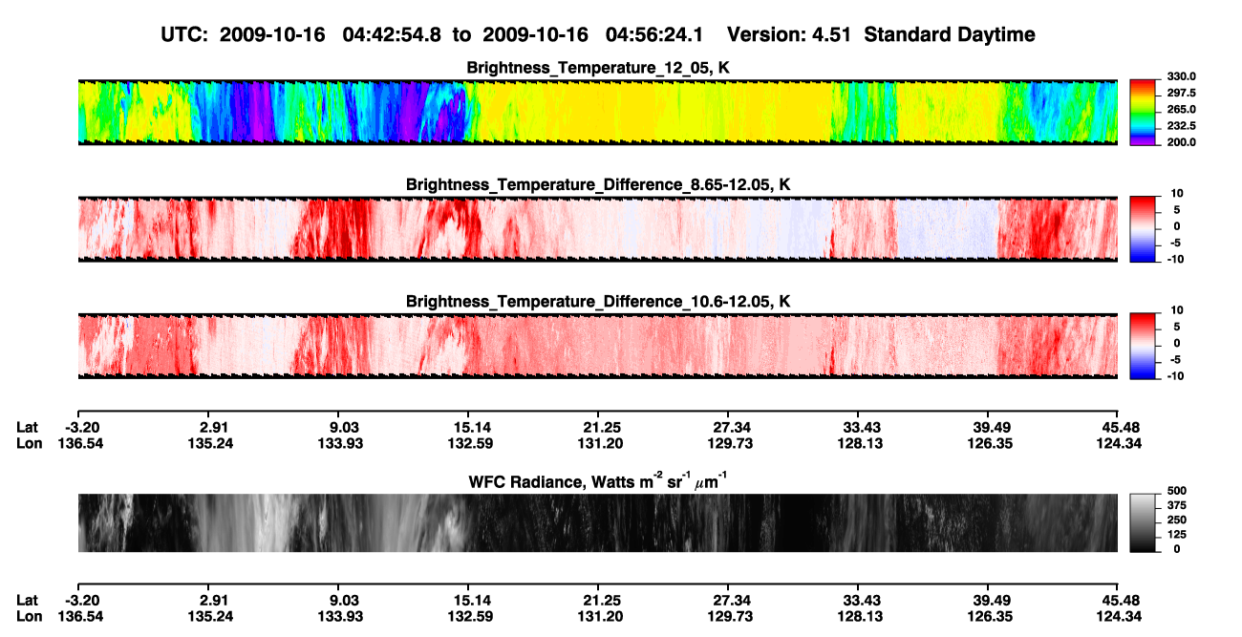This screenshot has width=1242, height=637.
Task: Click the '10' label on 8.65-12.05 color bar
Action: 1176,193
